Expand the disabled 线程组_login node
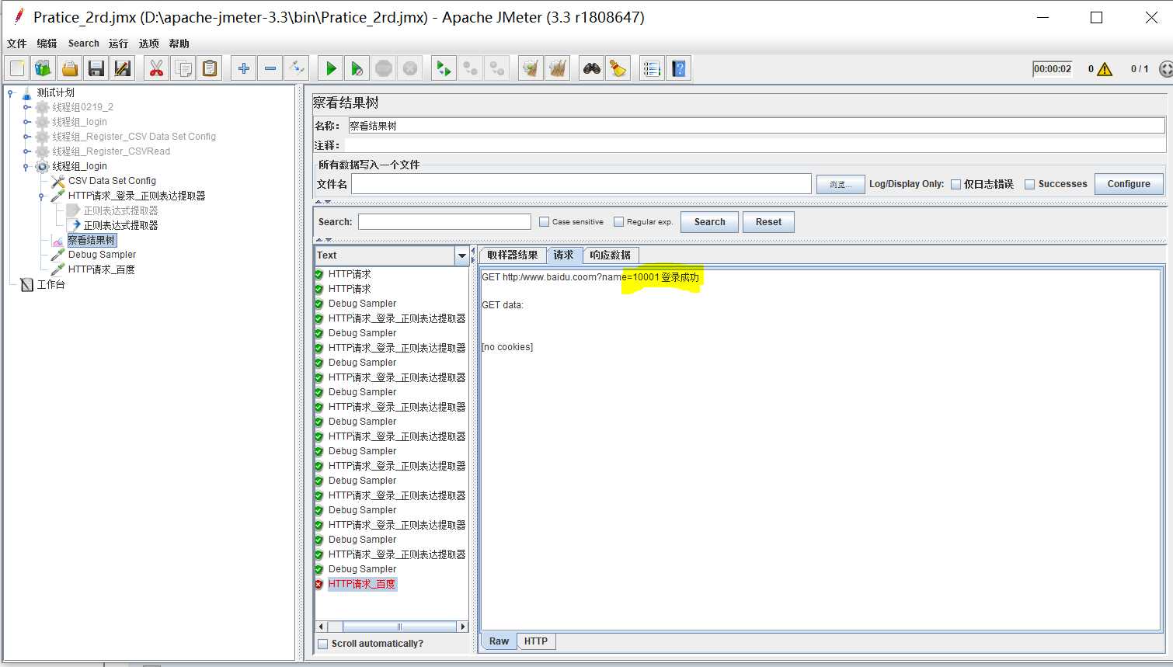The width and height of the screenshot is (1173, 667). (x=26, y=122)
